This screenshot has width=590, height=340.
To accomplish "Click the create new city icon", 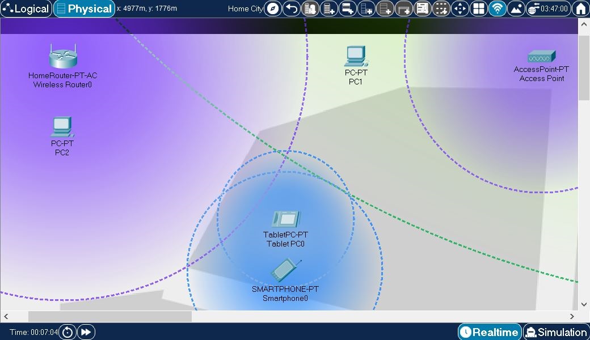I will point(310,8).
